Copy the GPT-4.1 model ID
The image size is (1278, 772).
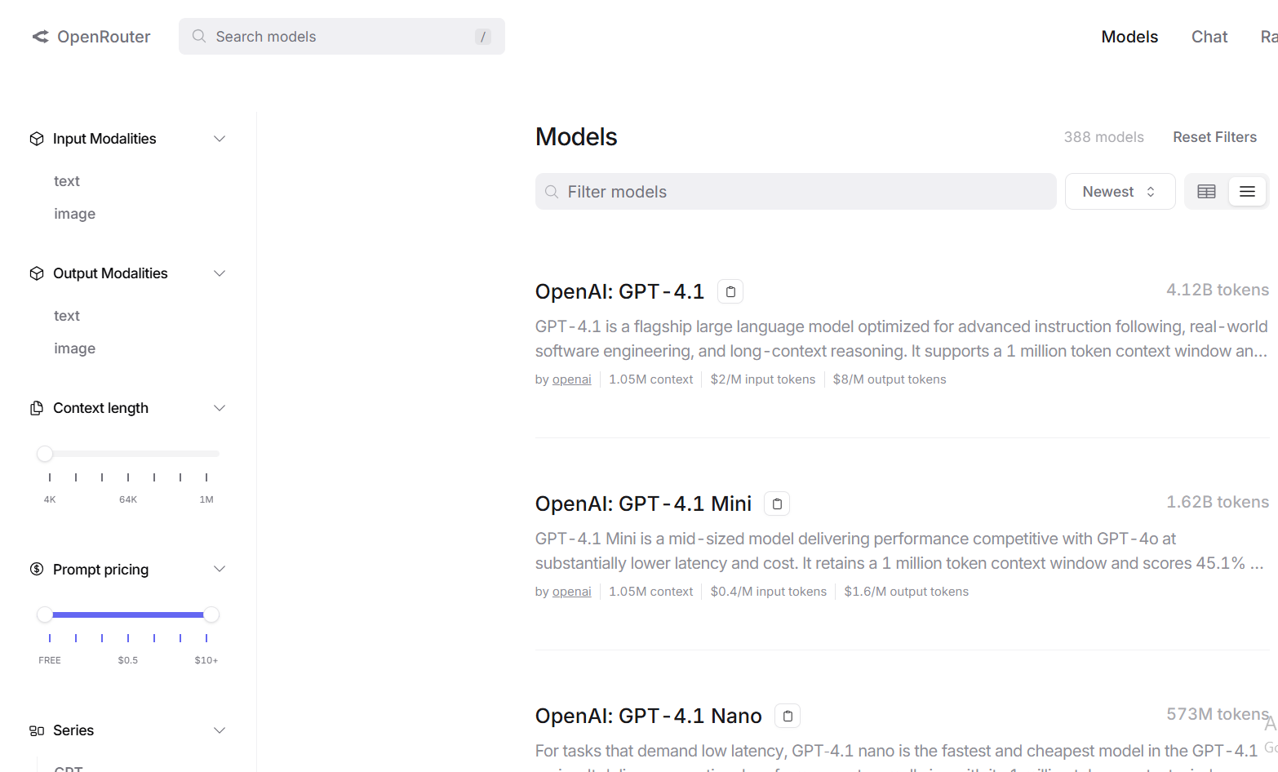[730, 291]
